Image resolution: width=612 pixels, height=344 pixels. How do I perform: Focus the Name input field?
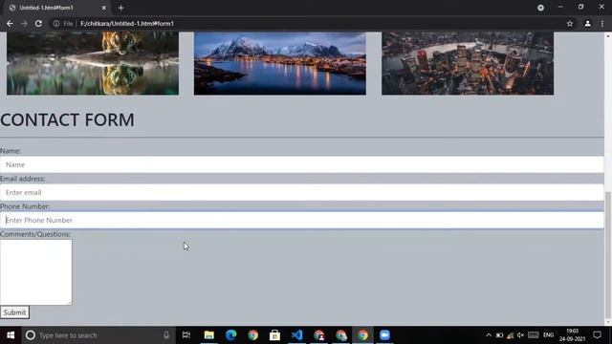302,164
